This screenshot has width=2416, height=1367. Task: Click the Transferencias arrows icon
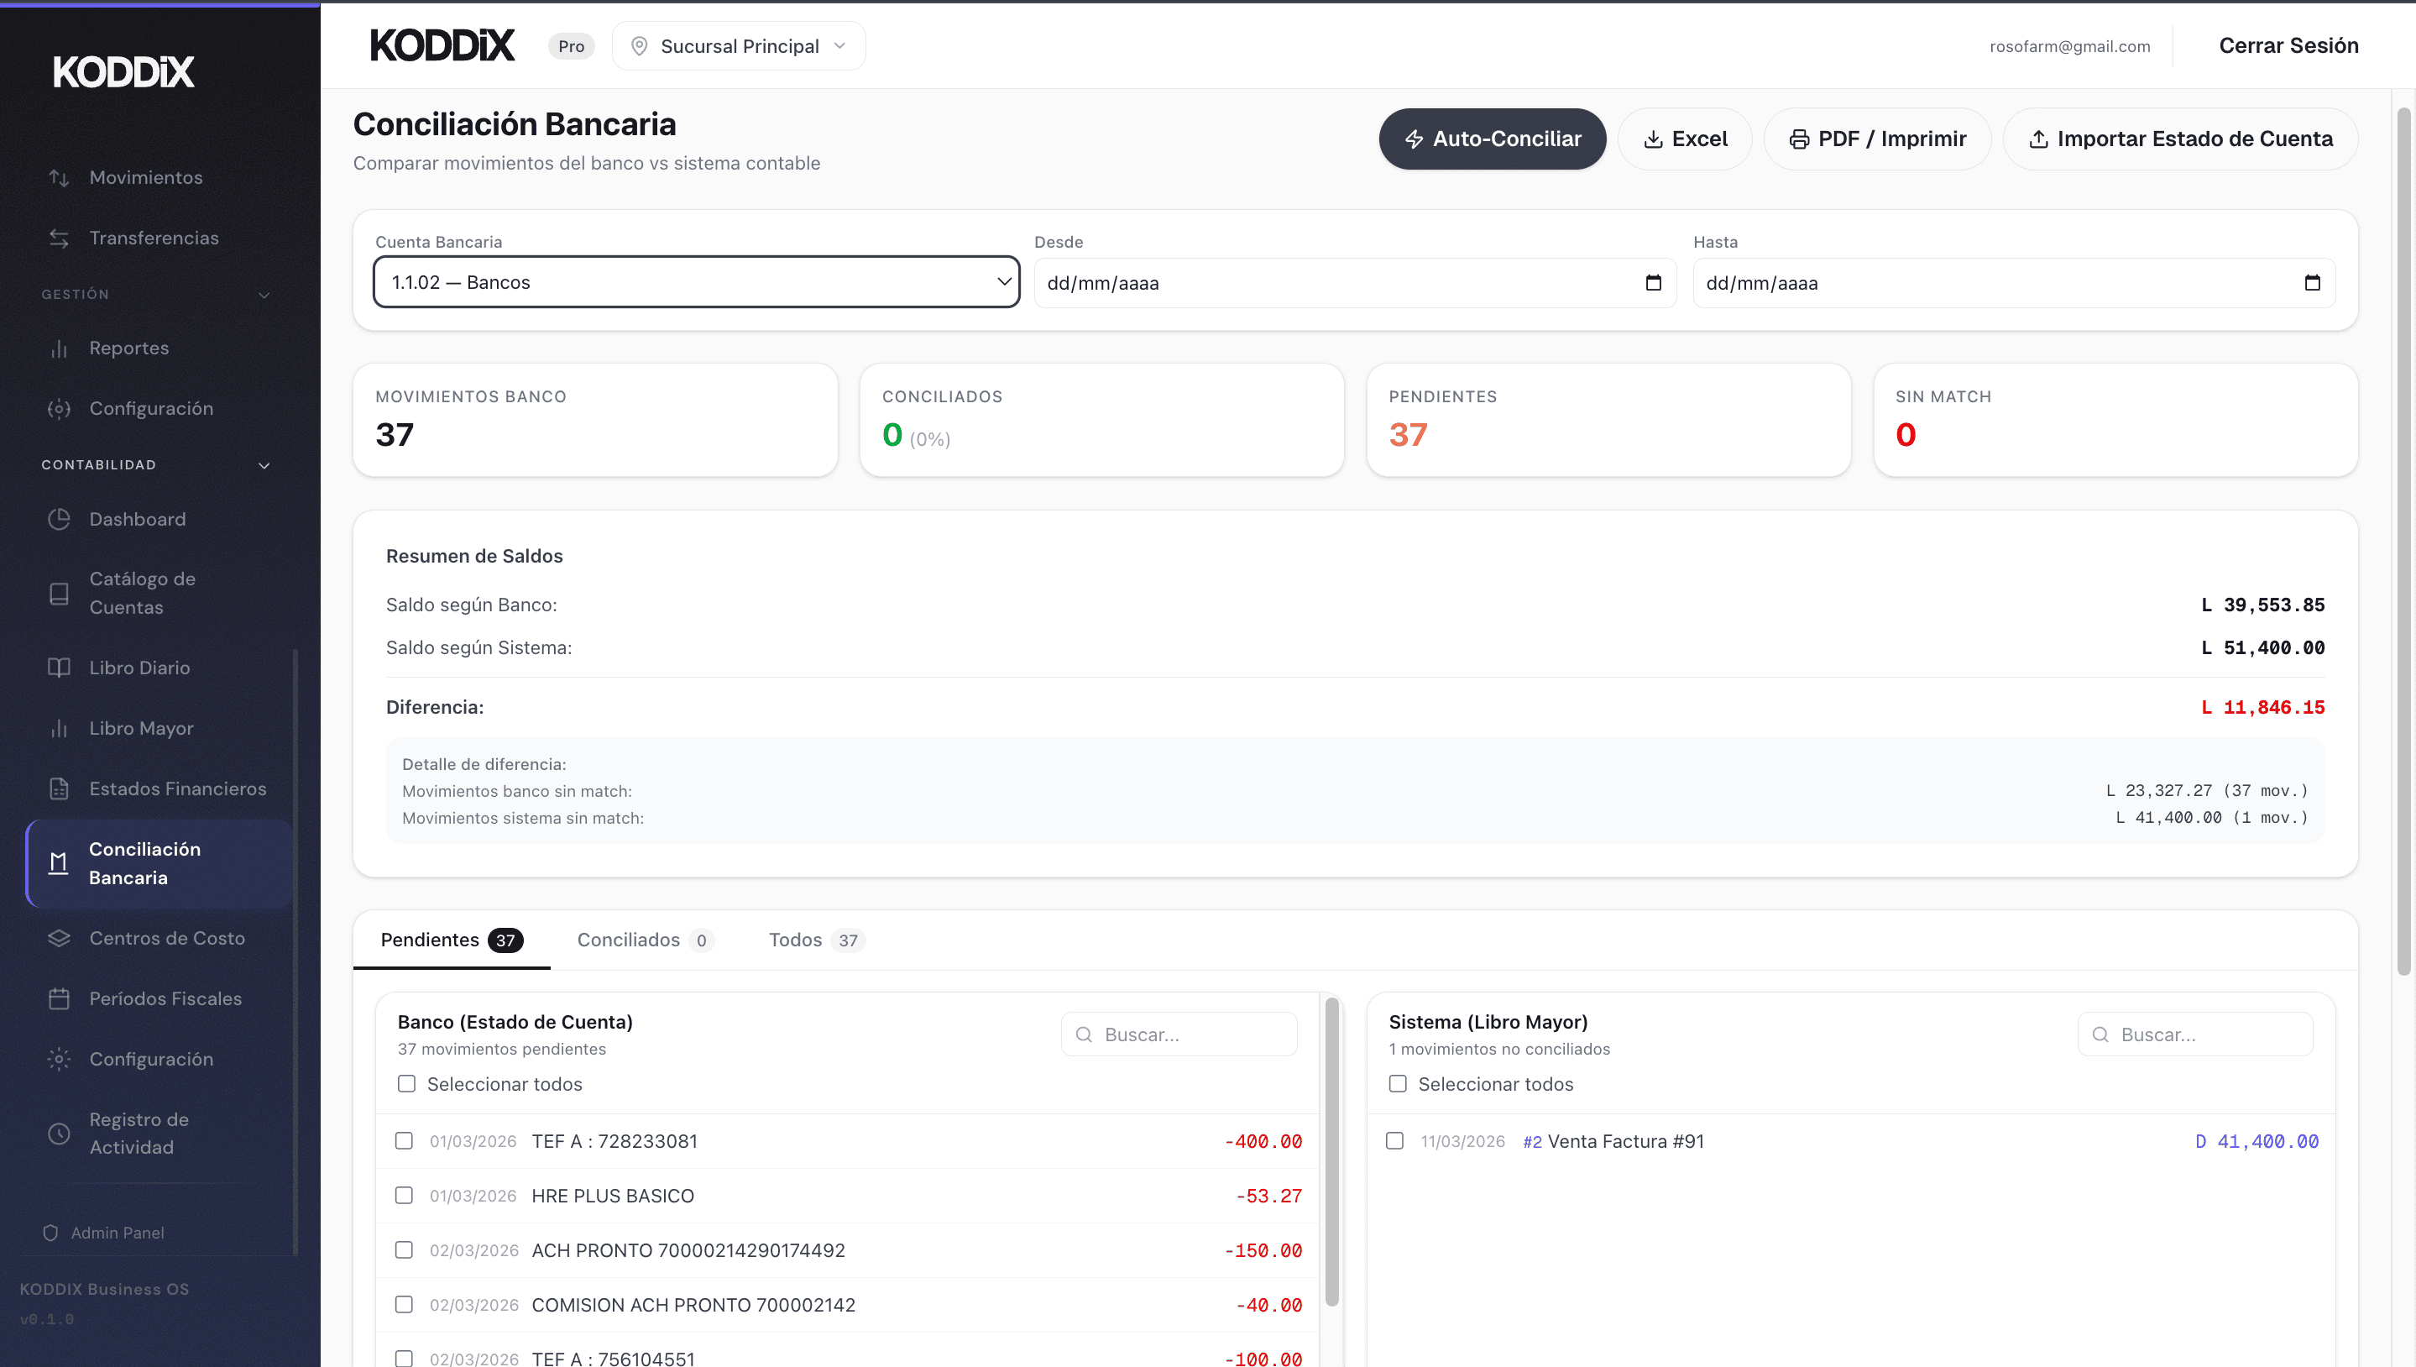(x=59, y=238)
